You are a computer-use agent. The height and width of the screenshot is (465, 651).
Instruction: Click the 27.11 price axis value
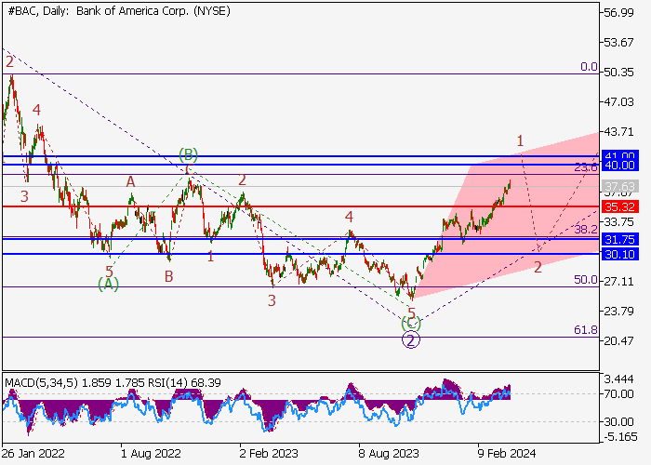point(619,282)
